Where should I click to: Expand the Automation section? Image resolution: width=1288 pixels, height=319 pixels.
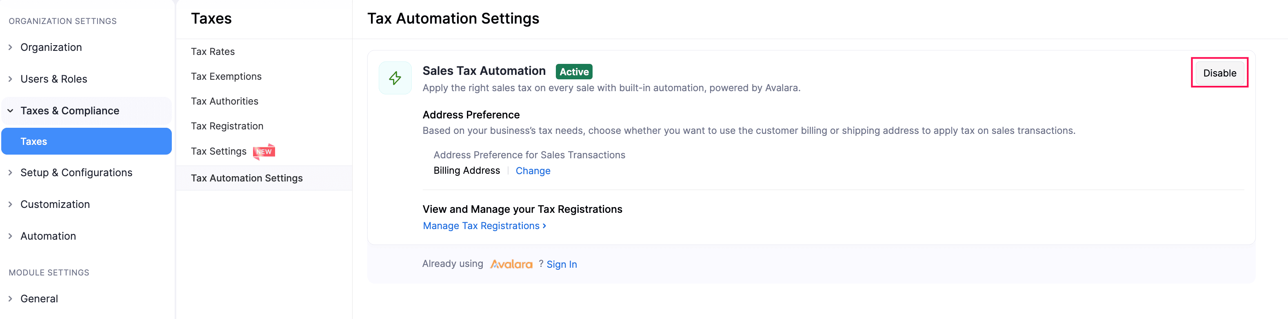tap(11, 236)
